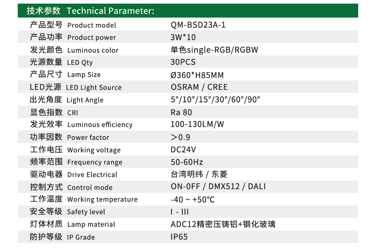Screen dimensions: 375x248
Task: Select the product model value QM-BSD23A-1
Action: pyautogui.click(x=198, y=25)
